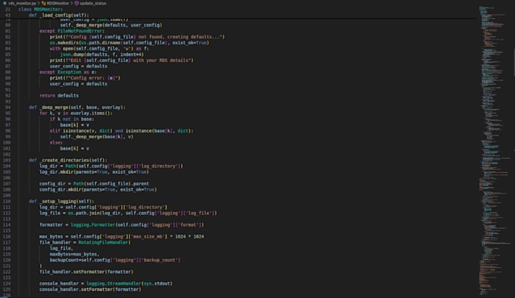Viewport: 515px width, 298px height.
Task: Click line number 92 in the gutter
Action: pyautogui.click(x=8, y=96)
